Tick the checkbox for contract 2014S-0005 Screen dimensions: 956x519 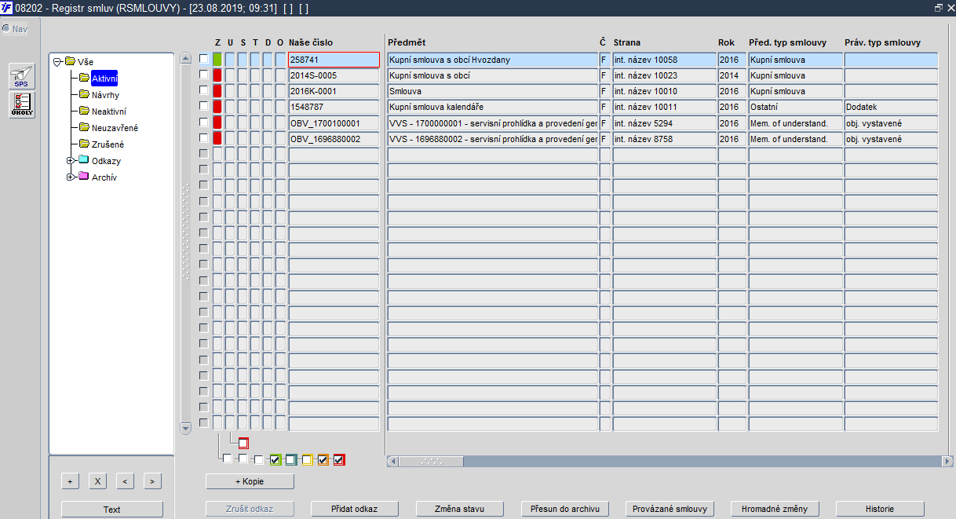tap(204, 75)
